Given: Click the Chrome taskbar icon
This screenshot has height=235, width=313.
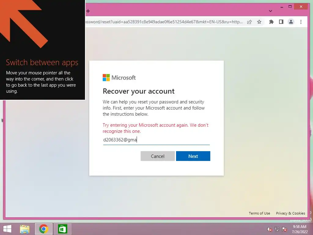Looking at the screenshot, I should [44, 229].
